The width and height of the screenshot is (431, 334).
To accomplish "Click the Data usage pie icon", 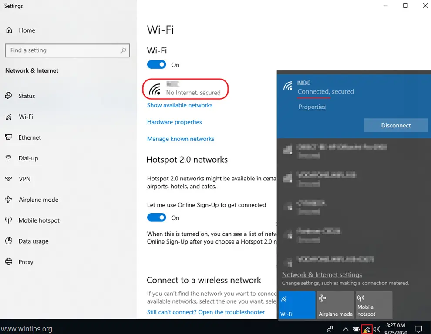I will click(9, 240).
